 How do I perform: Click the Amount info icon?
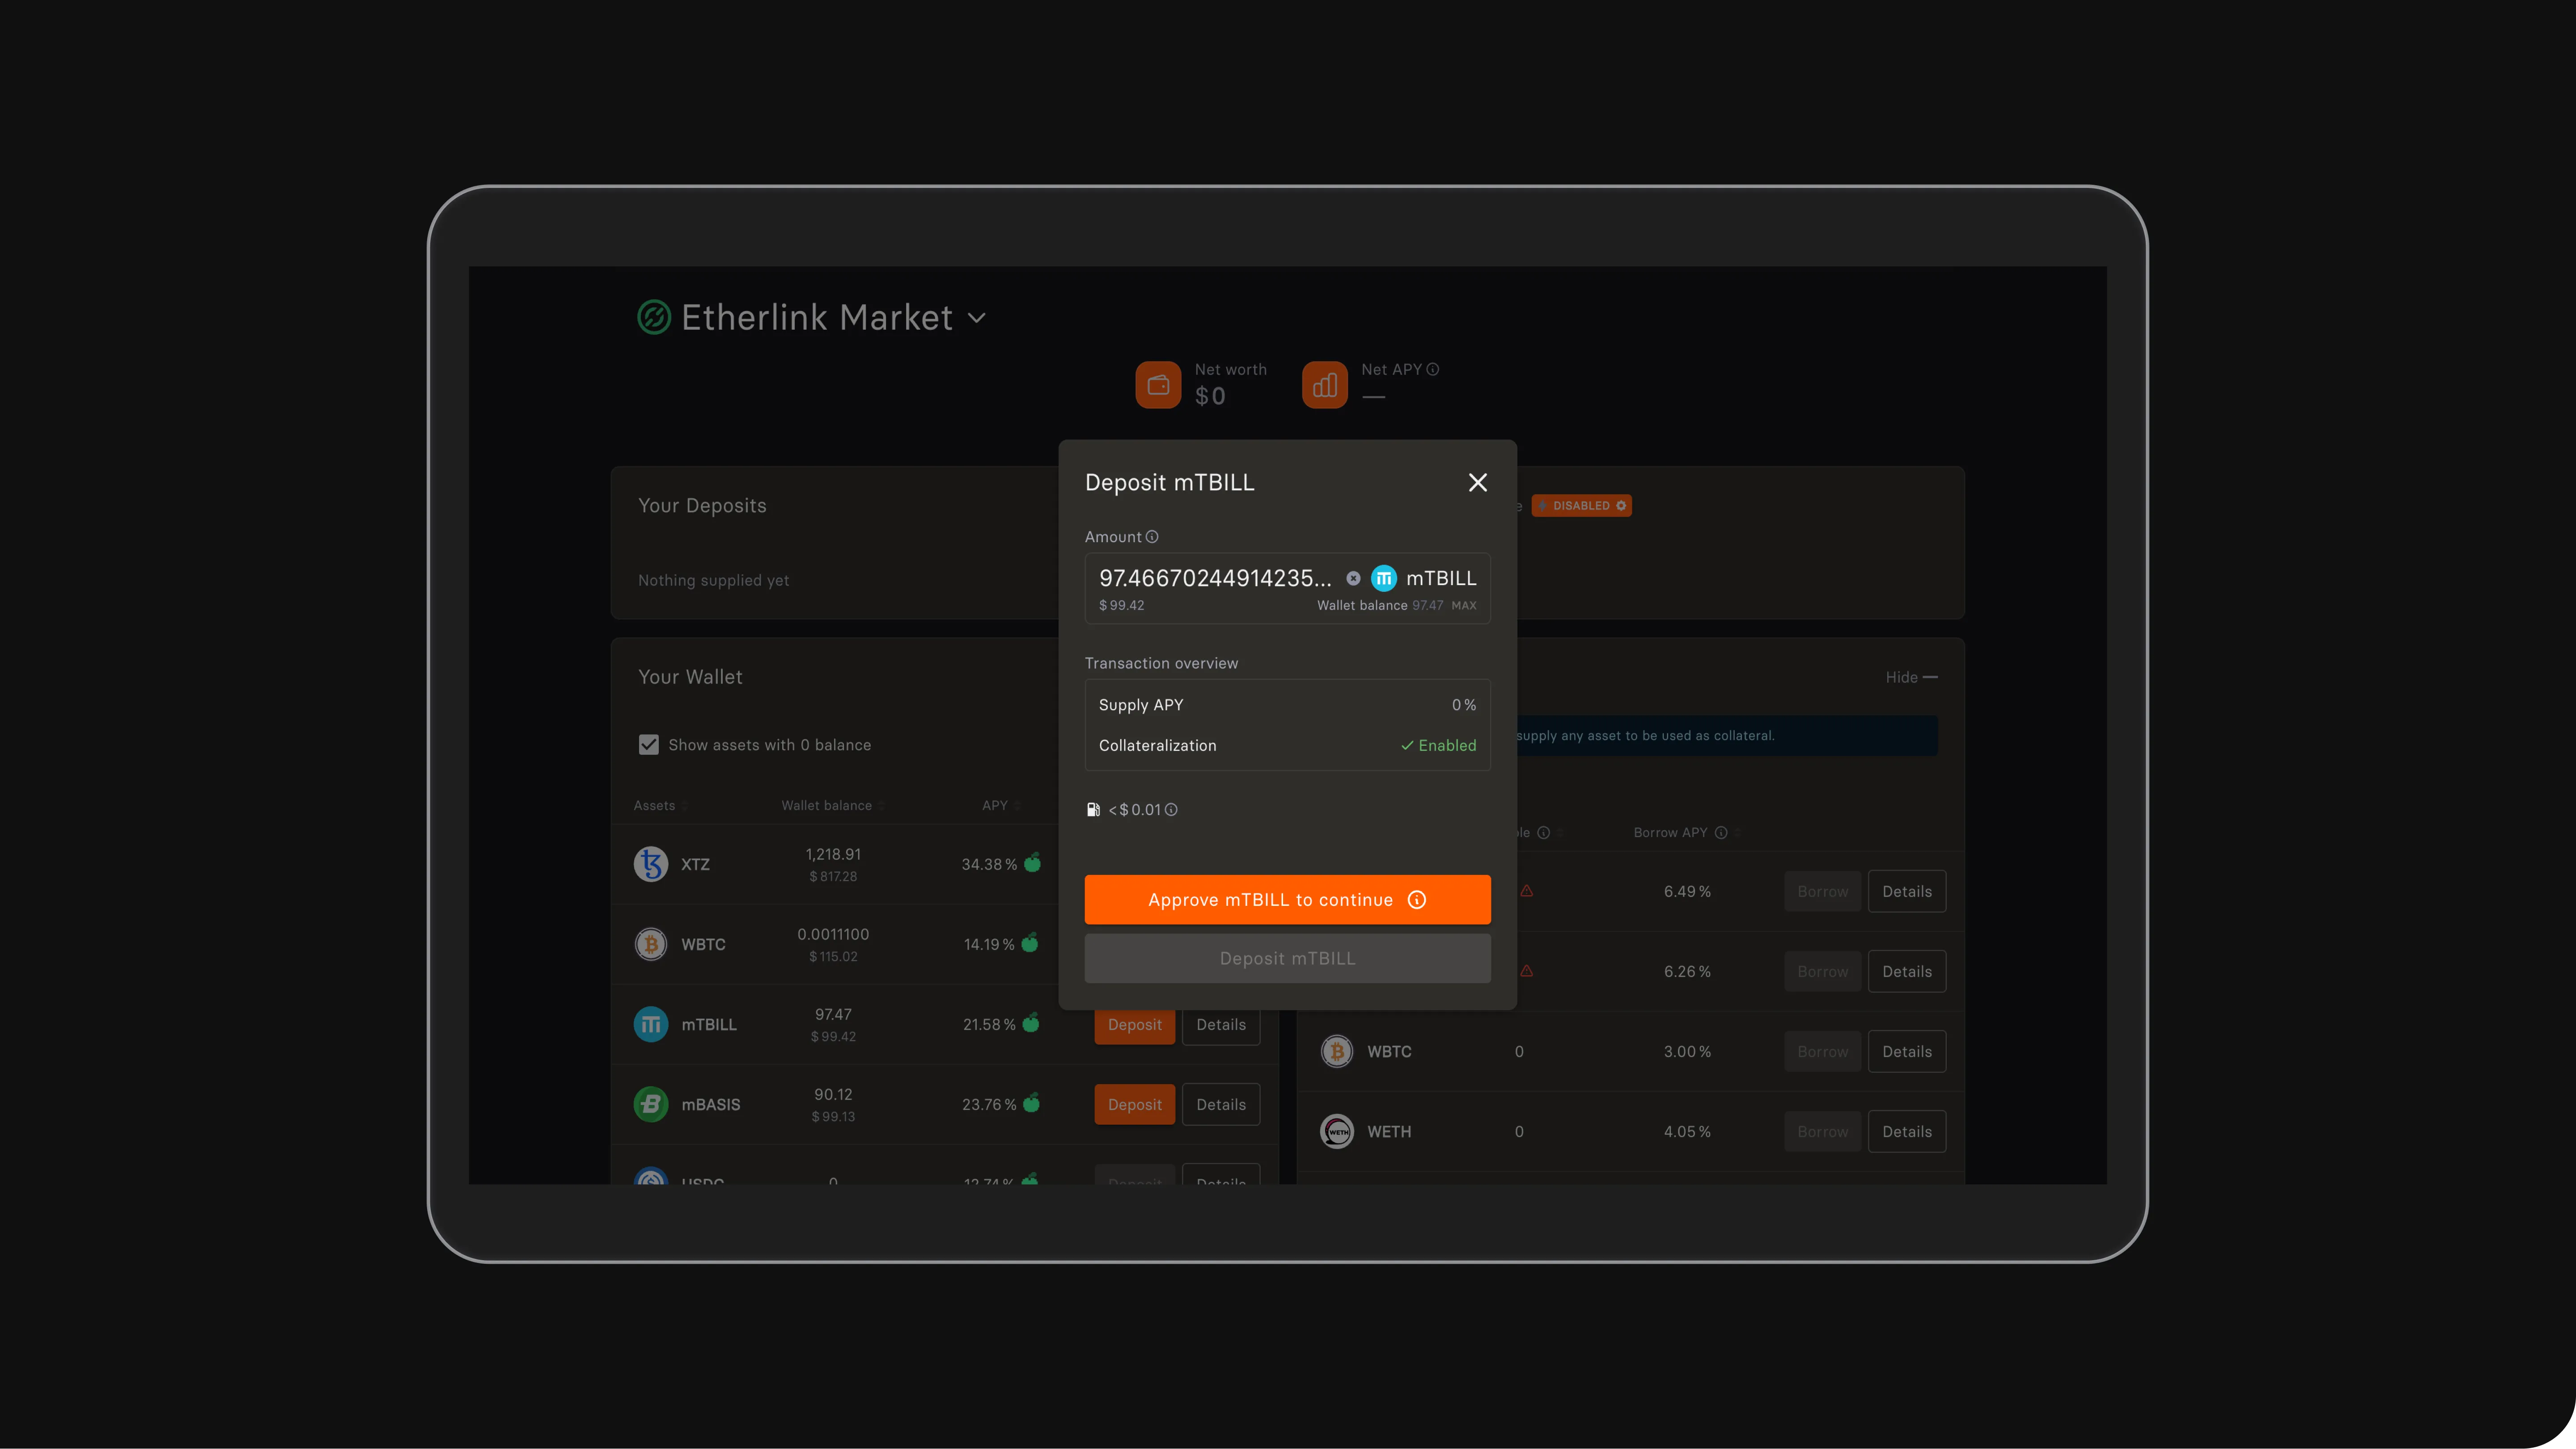tap(1152, 537)
